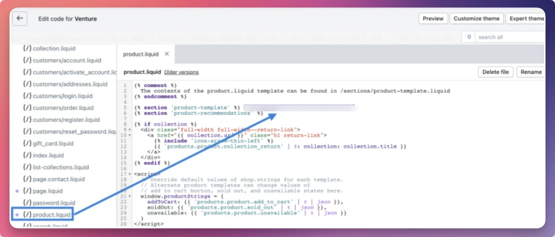Click the back arrow button
555x237 pixels.
click(19, 19)
